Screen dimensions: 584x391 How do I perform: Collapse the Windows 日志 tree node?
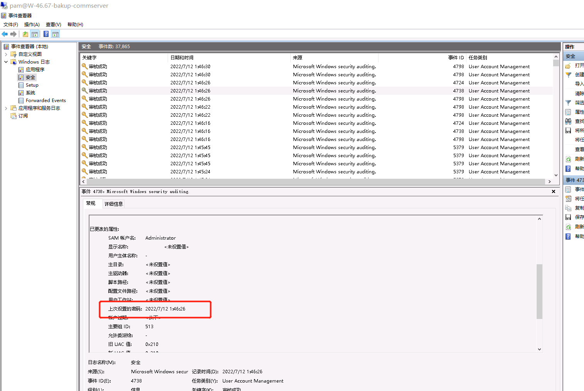click(6, 62)
